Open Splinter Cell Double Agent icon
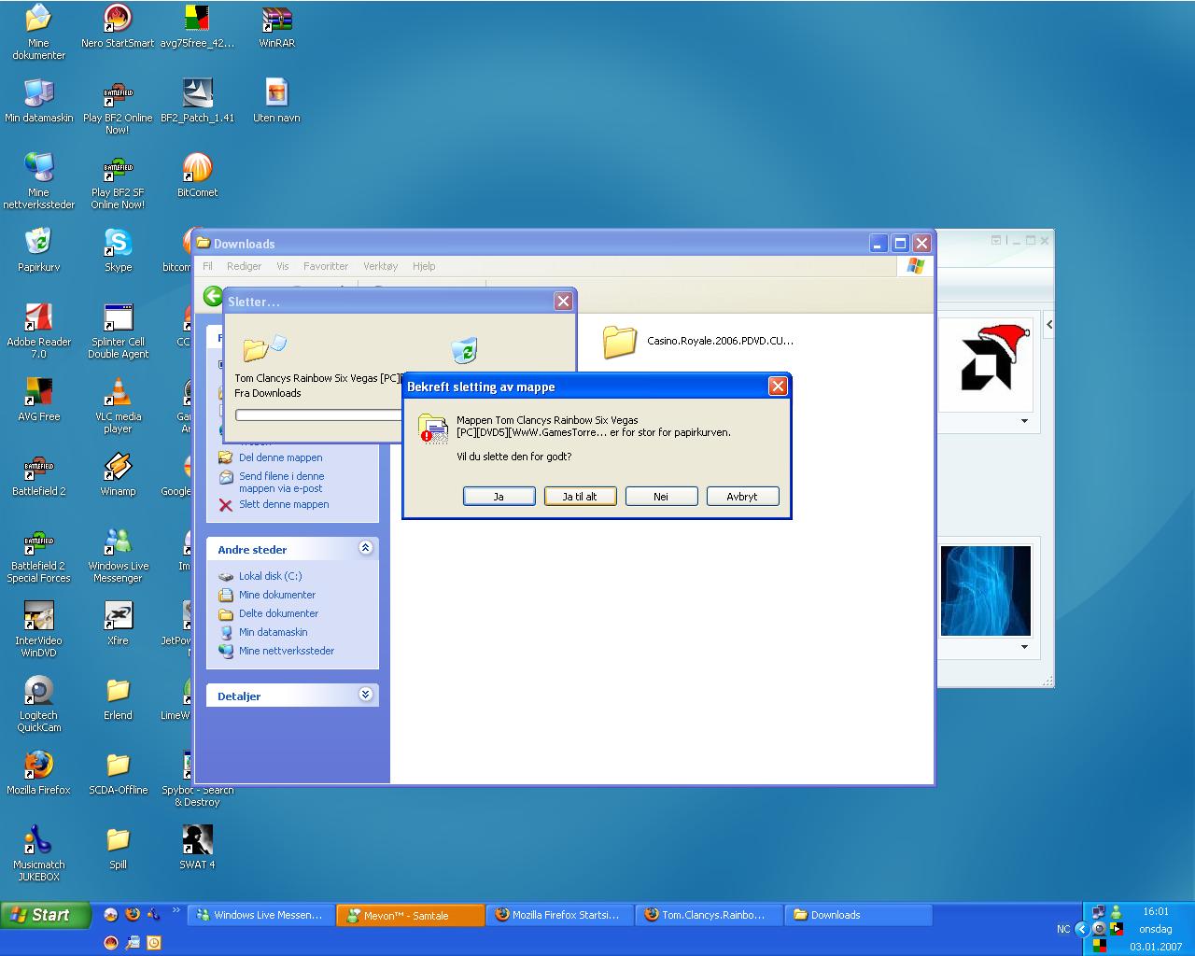 pos(118,331)
